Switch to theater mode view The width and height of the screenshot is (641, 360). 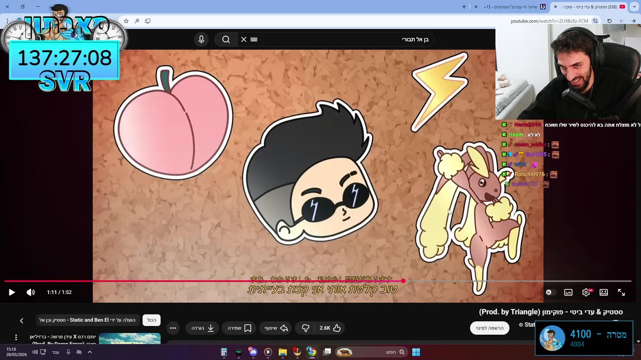(604, 292)
